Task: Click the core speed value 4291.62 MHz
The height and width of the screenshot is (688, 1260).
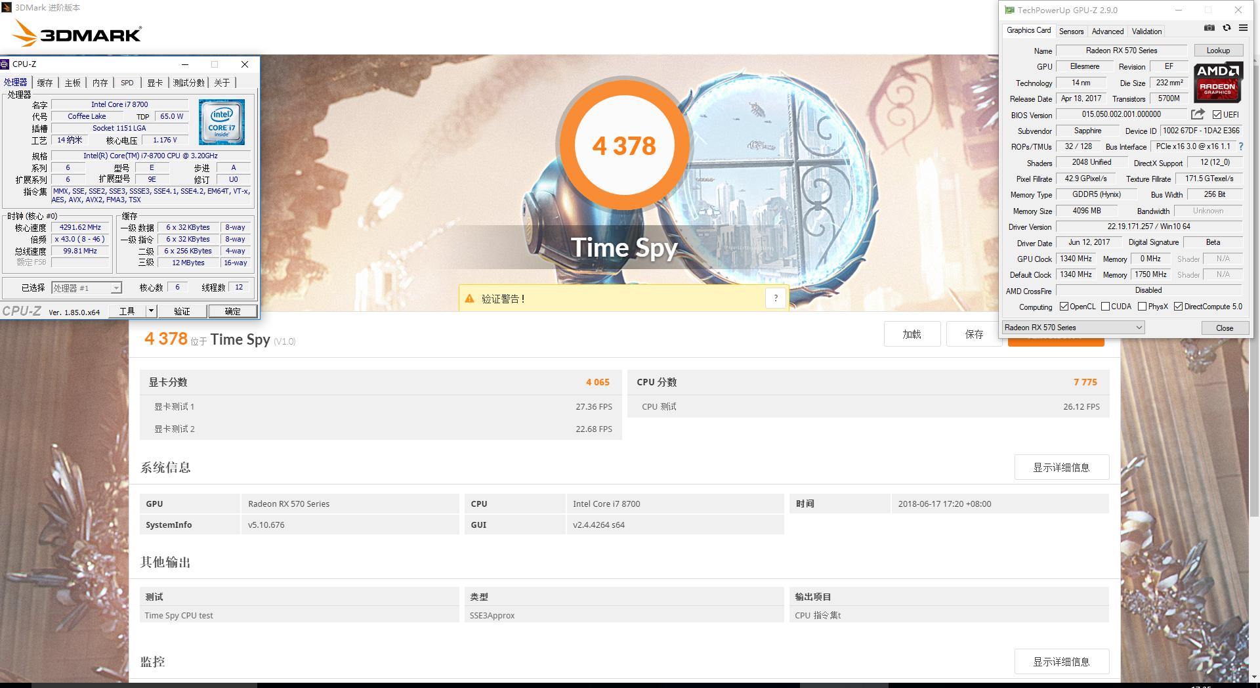Action: point(80,227)
